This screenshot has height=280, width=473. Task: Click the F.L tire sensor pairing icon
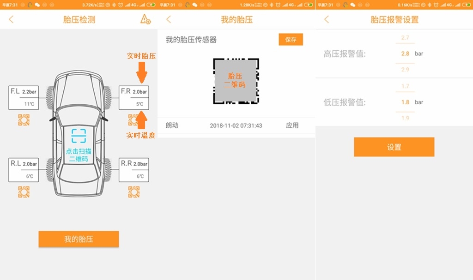pos(23,120)
